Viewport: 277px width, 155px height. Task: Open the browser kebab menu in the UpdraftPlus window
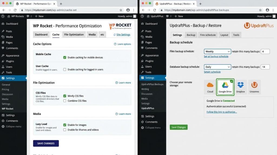(x=273, y=10)
